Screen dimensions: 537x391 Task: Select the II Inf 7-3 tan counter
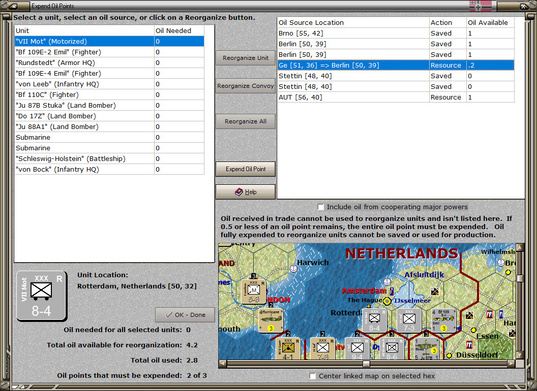tap(322, 348)
